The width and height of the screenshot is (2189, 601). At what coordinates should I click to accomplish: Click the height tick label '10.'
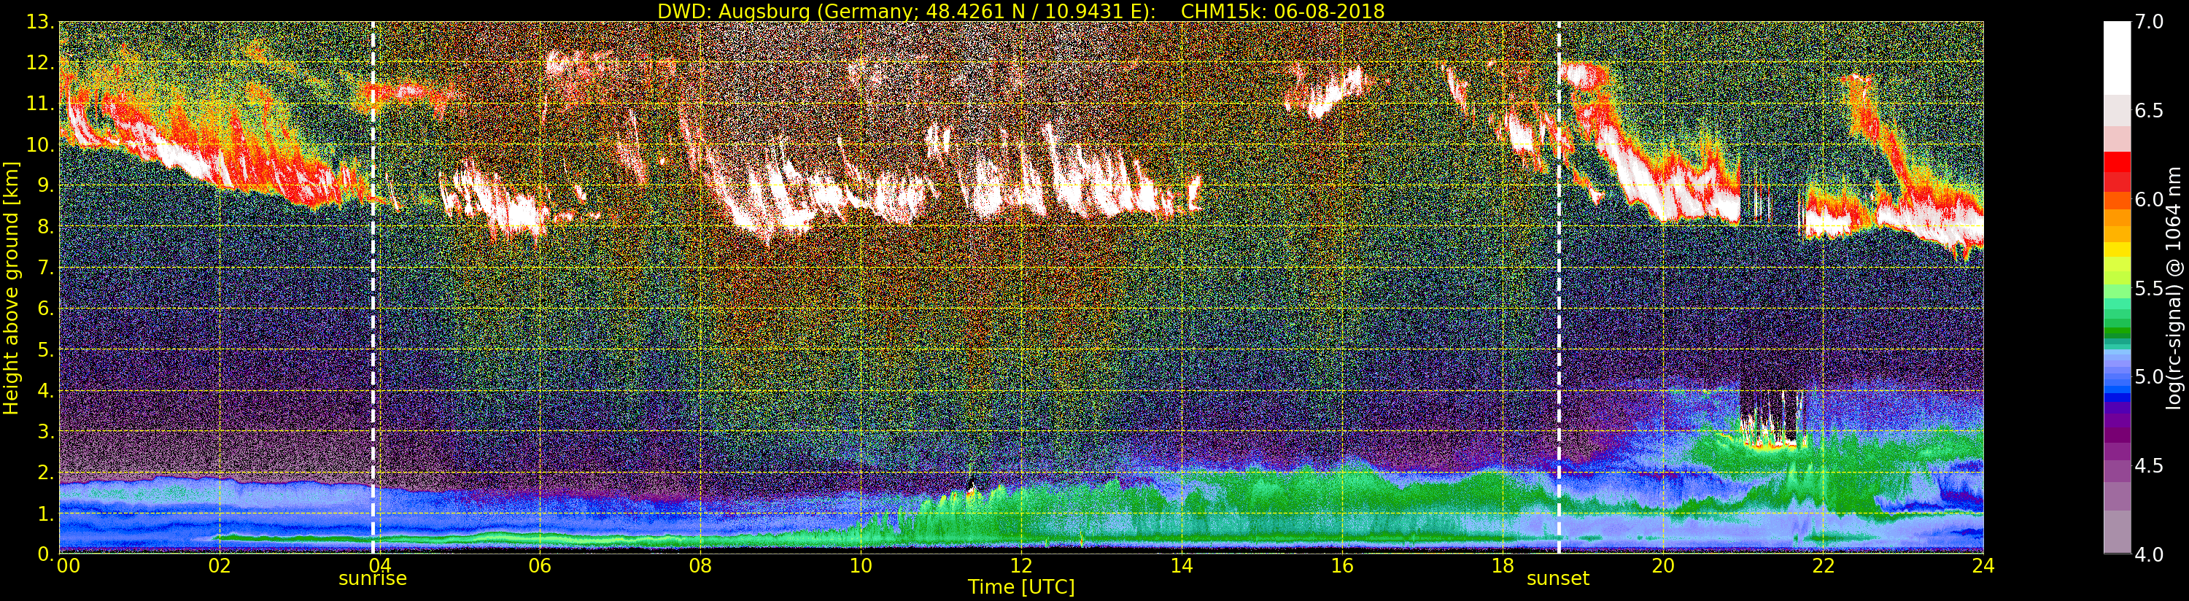(40, 144)
